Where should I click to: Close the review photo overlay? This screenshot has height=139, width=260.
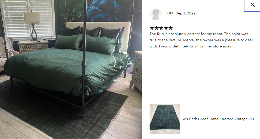coord(252,5)
